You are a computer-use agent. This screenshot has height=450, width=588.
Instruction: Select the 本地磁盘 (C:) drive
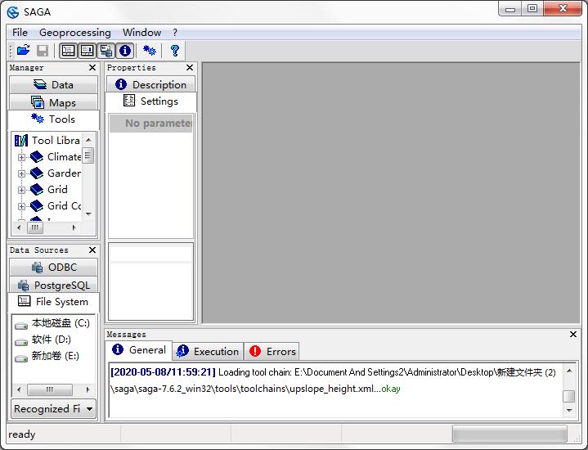pyautogui.click(x=61, y=323)
